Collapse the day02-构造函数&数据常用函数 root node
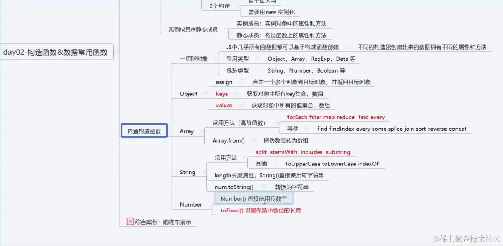The width and height of the screenshot is (503, 246). 116,52
